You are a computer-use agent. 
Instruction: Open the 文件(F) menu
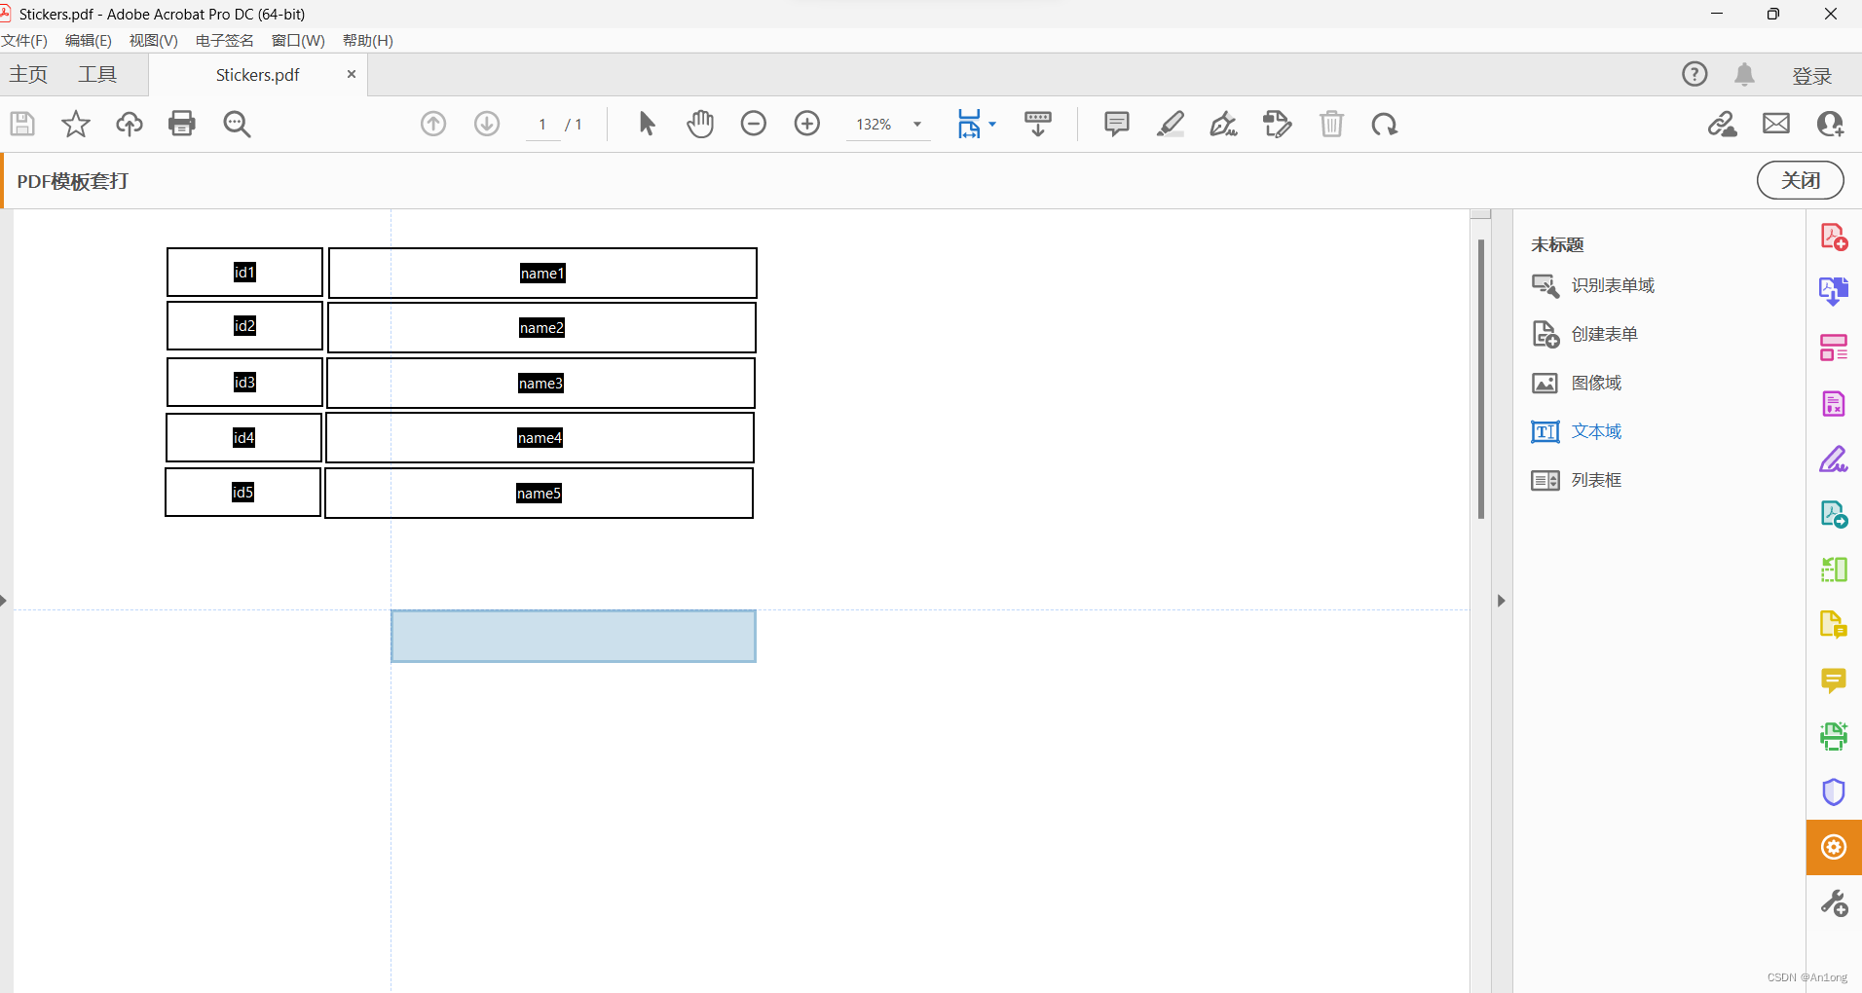(x=24, y=40)
